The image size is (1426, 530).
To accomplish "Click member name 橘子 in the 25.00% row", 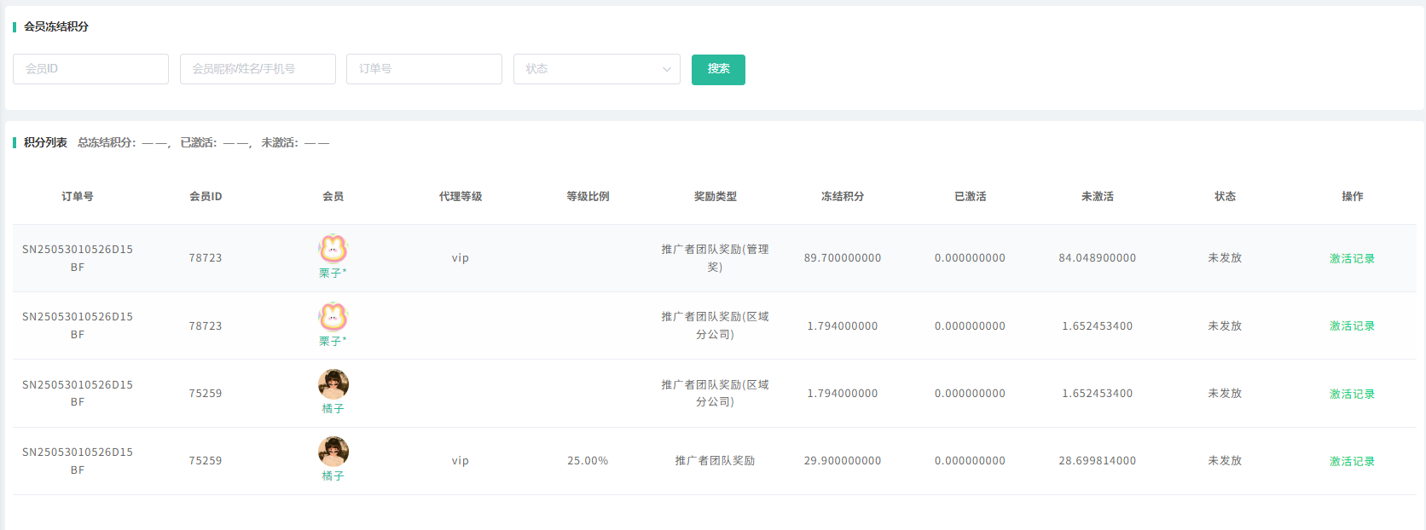I will [x=333, y=476].
